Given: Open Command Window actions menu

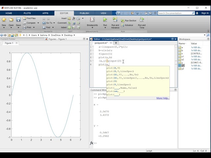Looking at the screenshot, I should click(175, 90).
